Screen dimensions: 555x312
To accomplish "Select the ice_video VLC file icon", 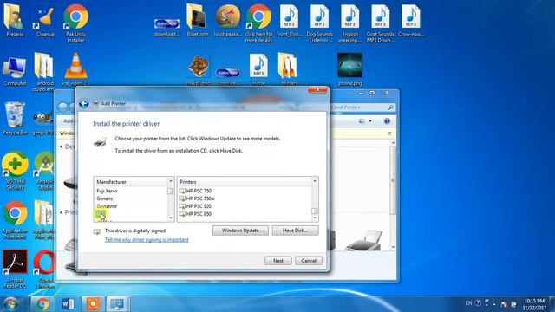I will 75,69.
